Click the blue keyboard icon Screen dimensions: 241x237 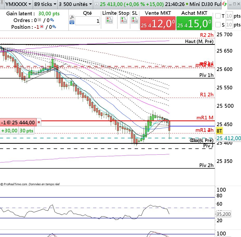coord(72,23)
